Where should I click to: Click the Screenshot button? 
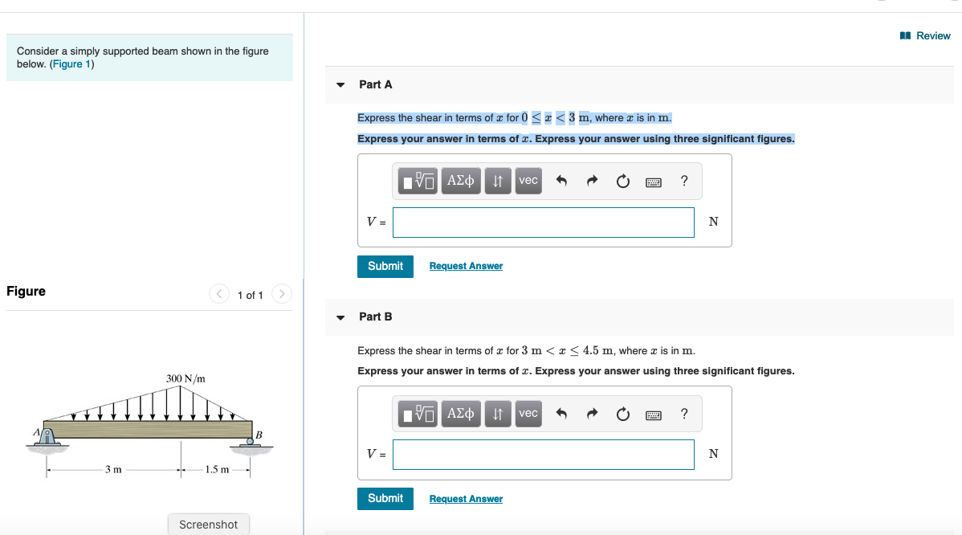coord(209,525)
